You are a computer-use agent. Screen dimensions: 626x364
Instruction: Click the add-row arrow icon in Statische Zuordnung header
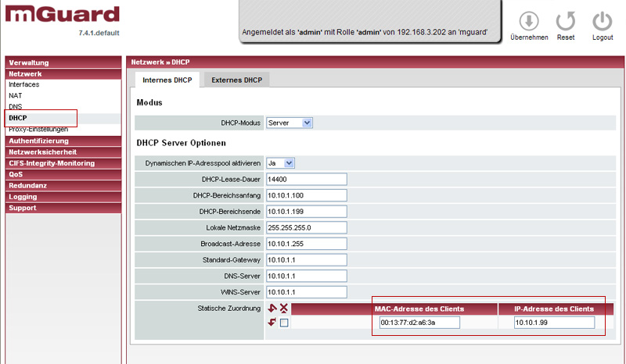272,309
